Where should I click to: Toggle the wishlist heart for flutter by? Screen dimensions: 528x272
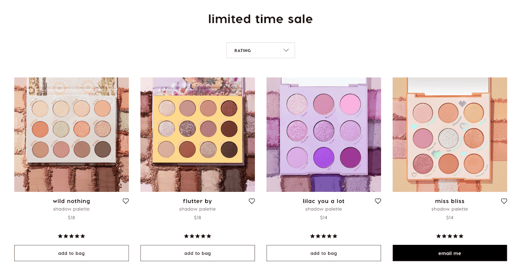252,201
